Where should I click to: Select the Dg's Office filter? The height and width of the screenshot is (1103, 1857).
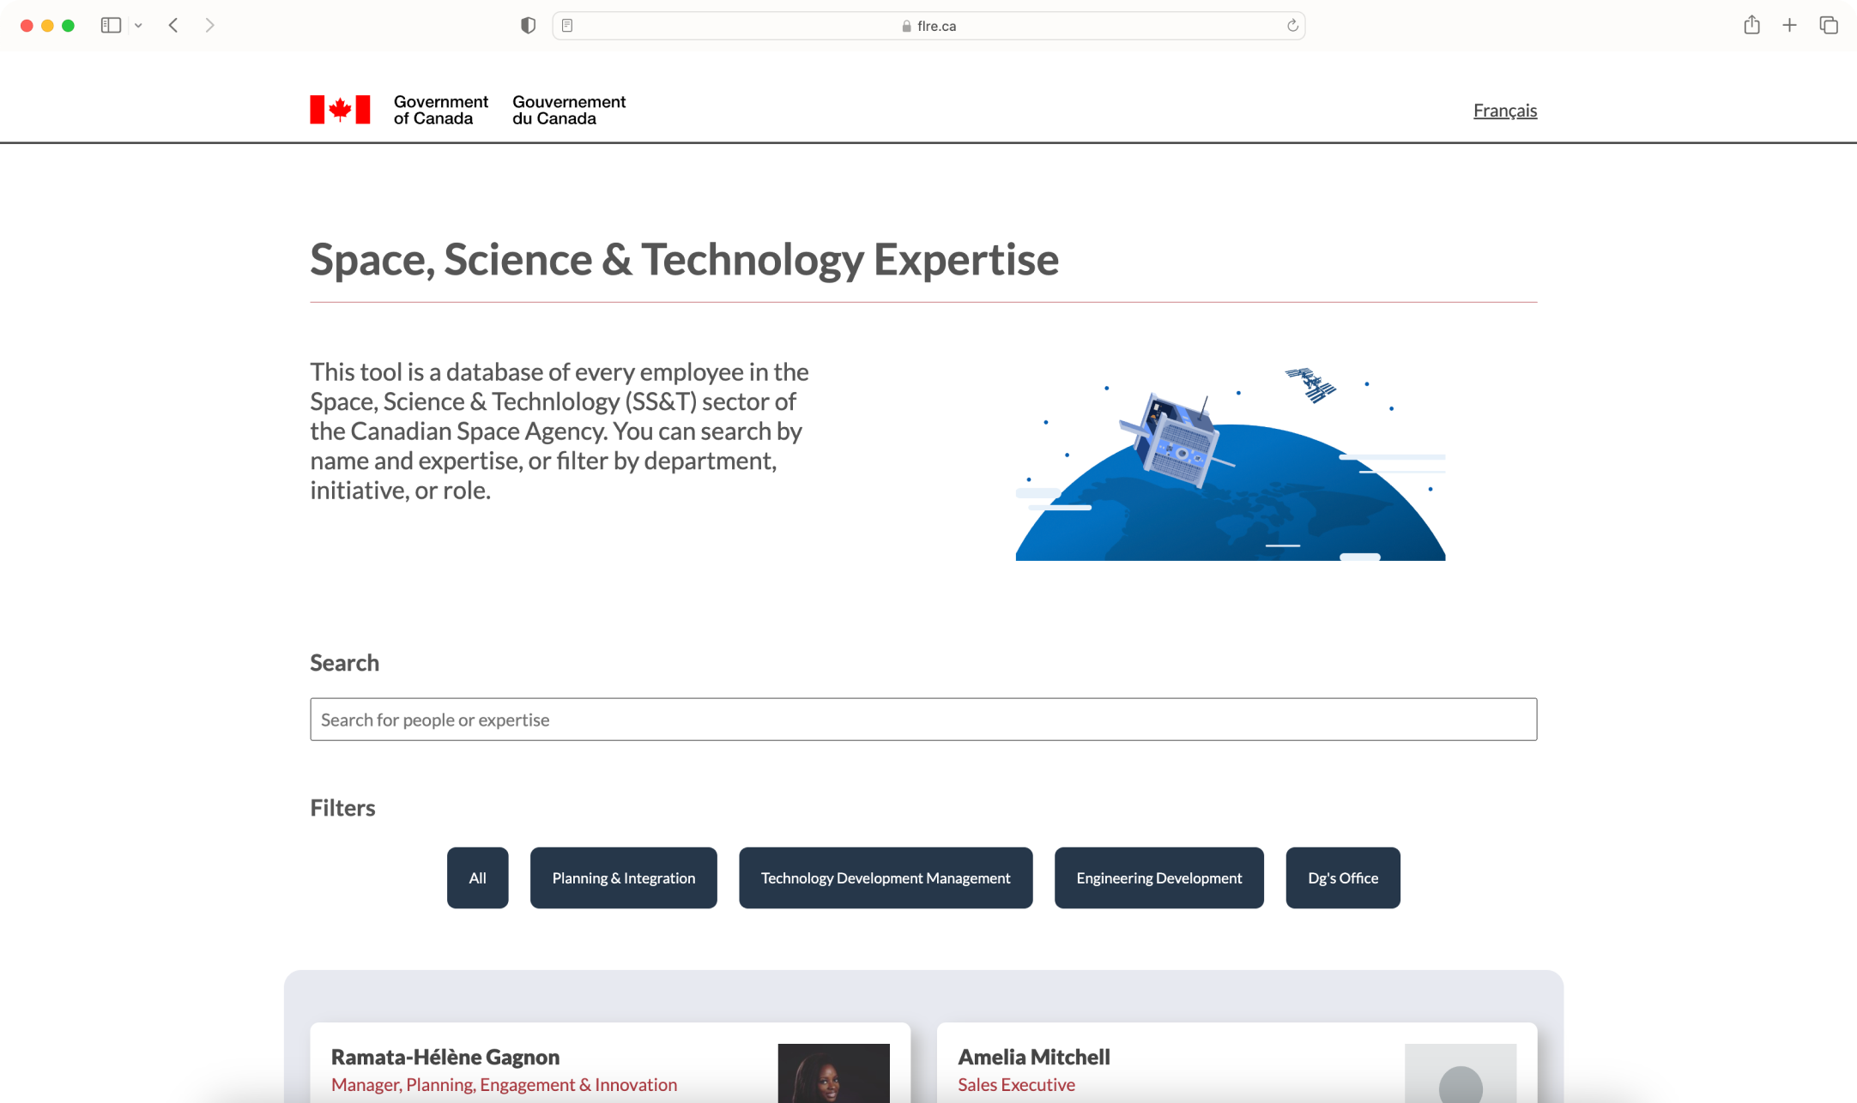[1342, 877]
